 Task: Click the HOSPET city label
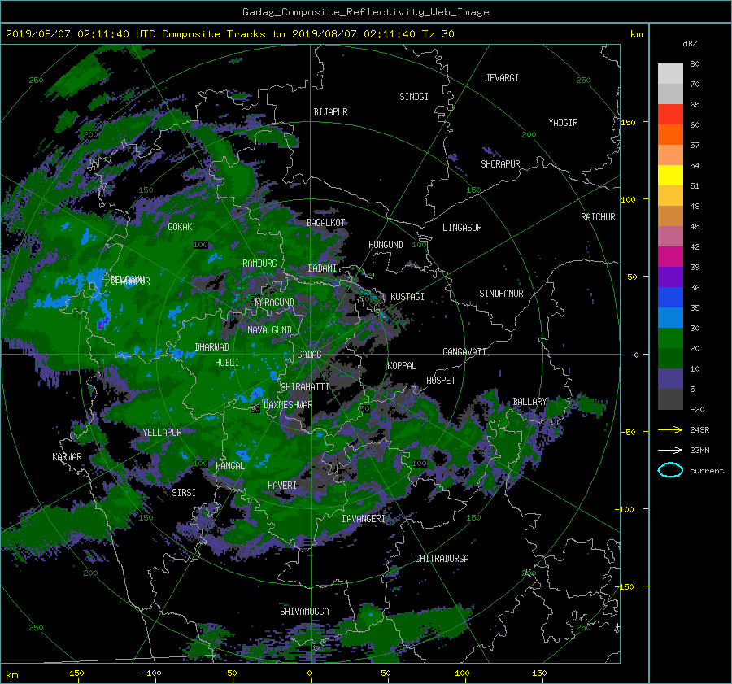[x=441, y=381]
